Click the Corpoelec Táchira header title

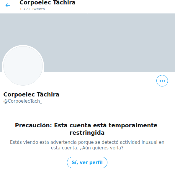tap(48, 3)
